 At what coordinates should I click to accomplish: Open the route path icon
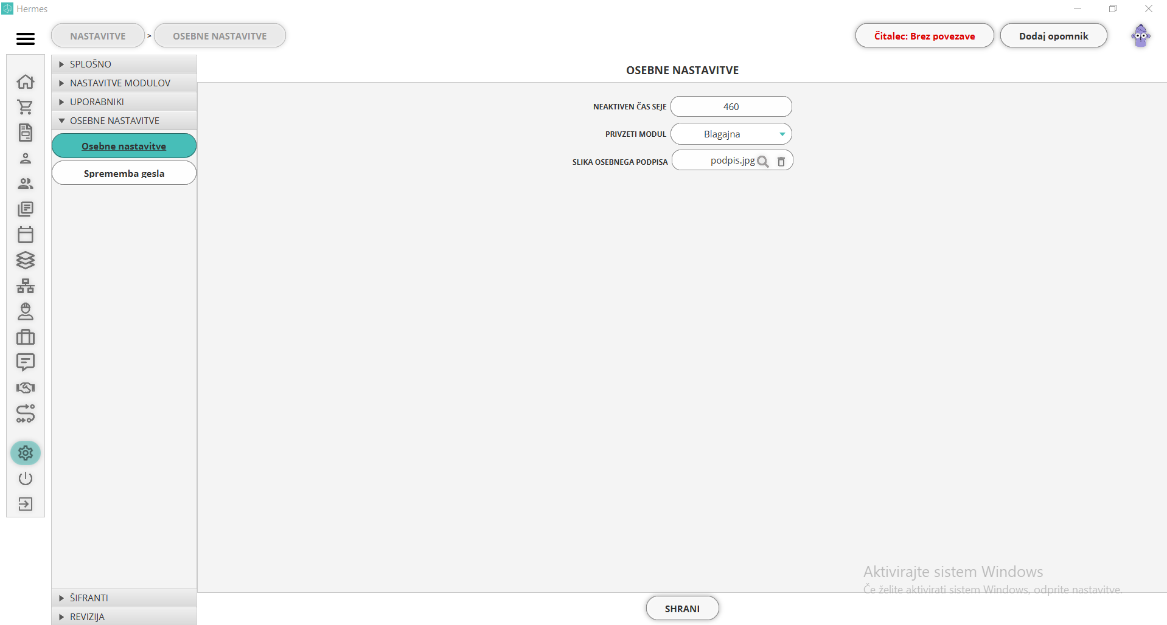coord(26,413)
